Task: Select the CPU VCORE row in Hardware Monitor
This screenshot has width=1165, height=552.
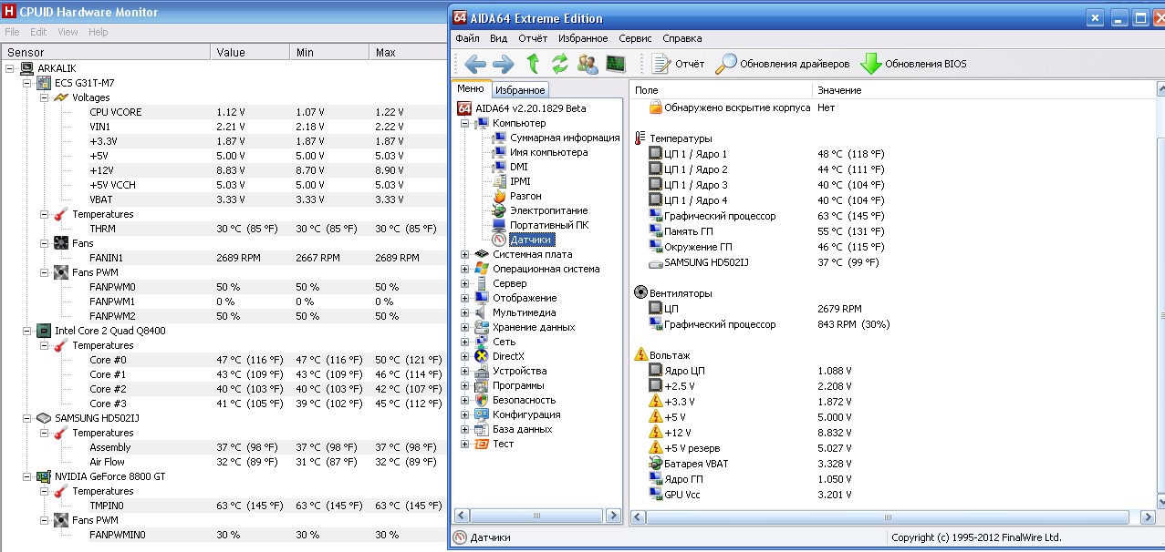Action: click(224, 112)
